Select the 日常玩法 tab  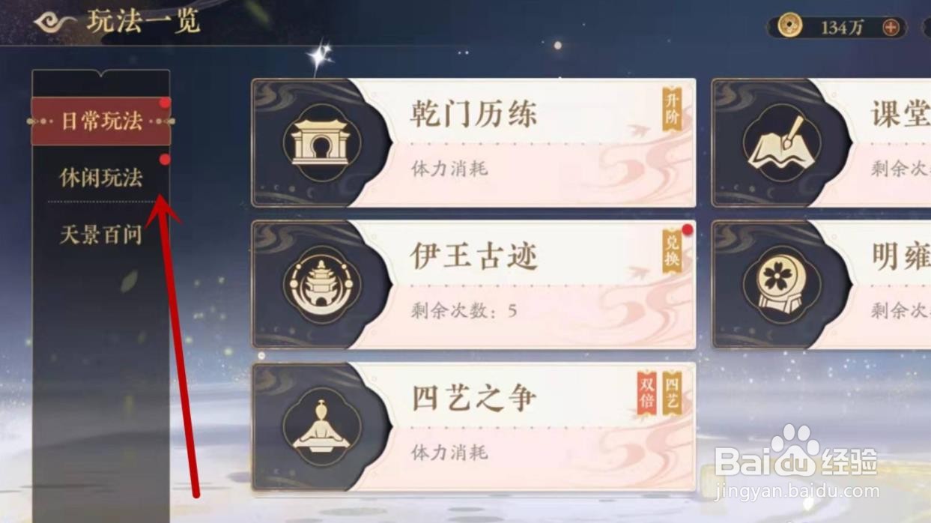(101, 121)
